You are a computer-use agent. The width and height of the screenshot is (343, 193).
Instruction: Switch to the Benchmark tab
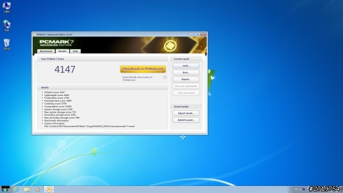pyautogui.click(x=46, y=51)
